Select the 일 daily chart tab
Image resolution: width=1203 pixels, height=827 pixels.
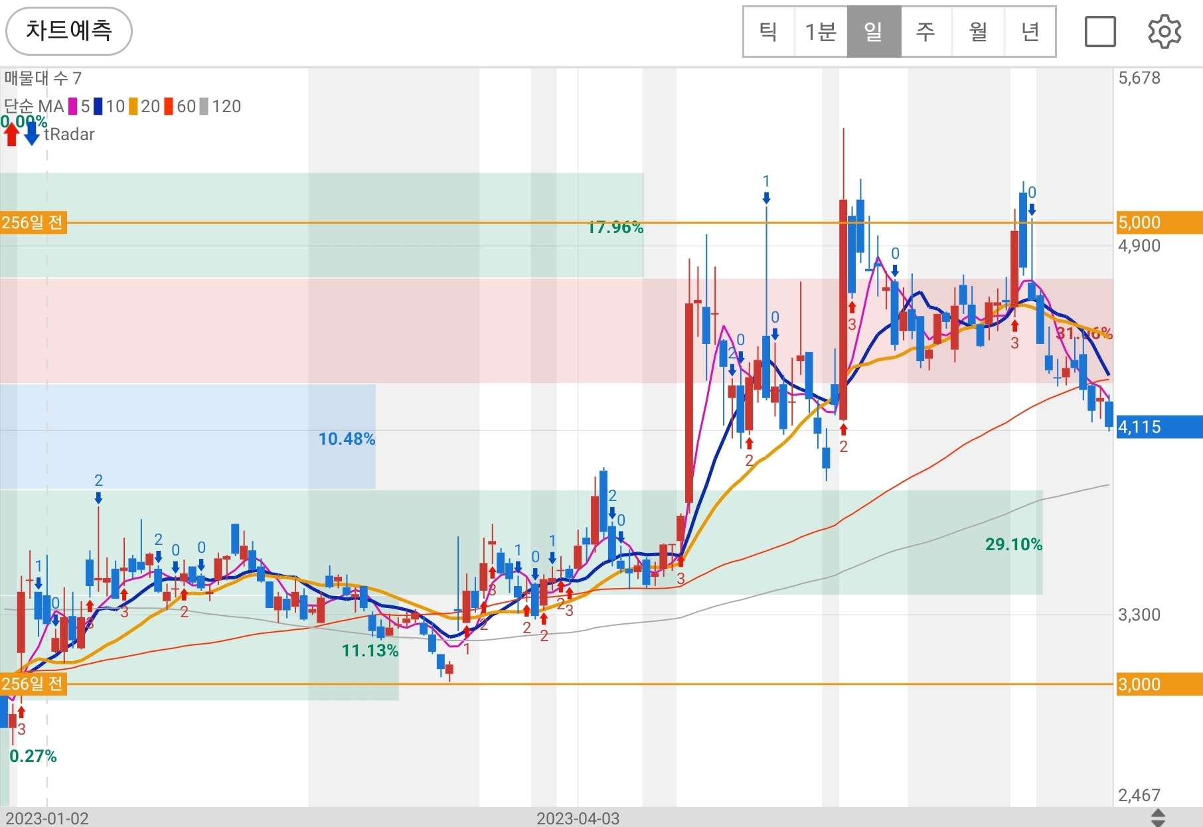(874, 32)
